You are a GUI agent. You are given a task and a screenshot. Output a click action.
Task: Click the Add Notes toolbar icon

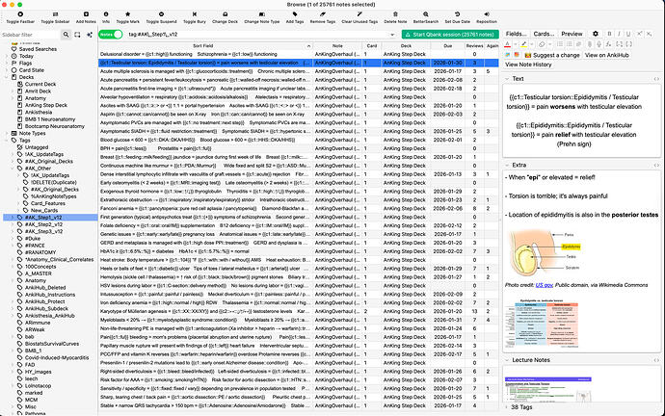click(x=86, y=14)
